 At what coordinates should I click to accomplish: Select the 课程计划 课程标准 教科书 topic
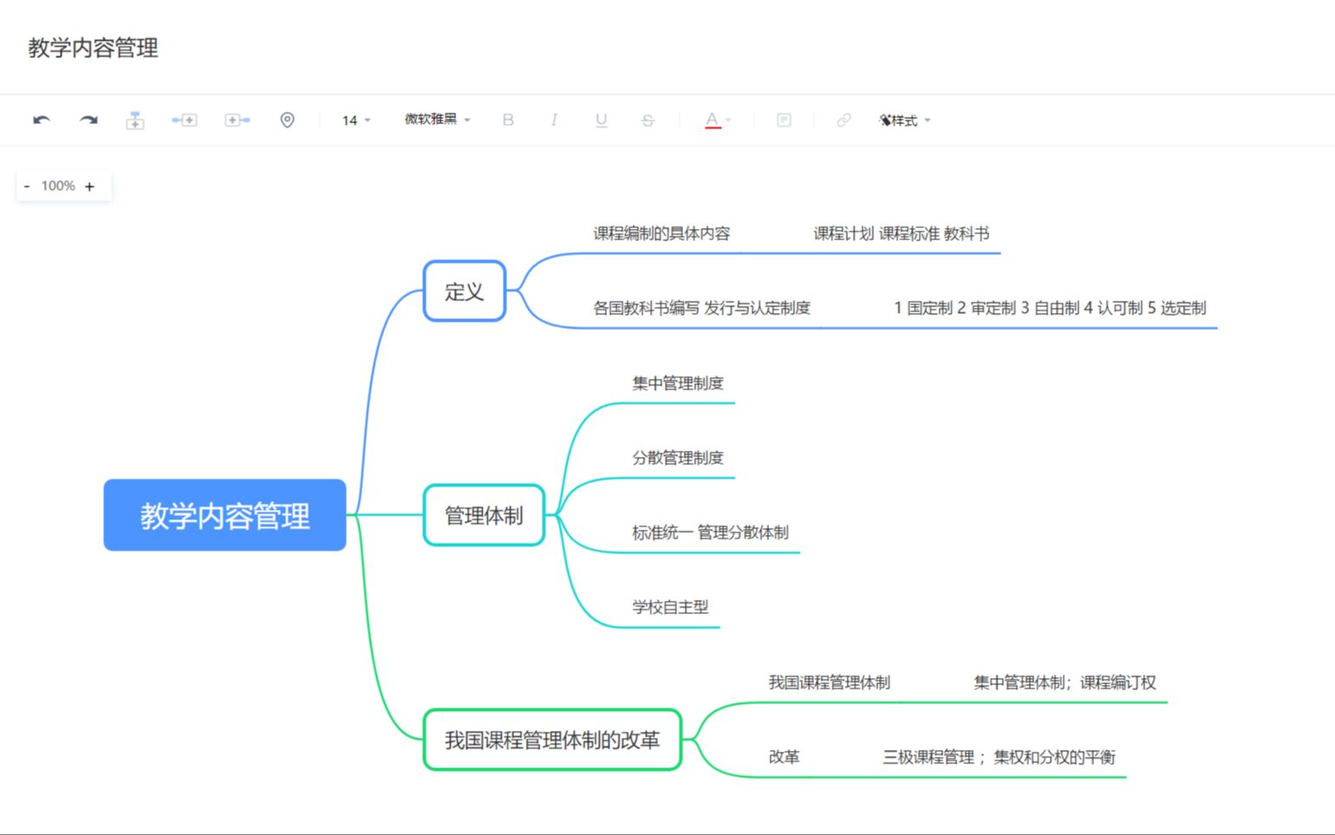pyautogui.click(x=901, y=233)
